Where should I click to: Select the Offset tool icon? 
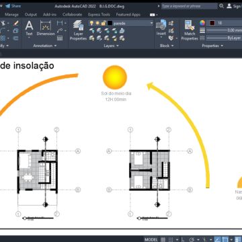15,38
